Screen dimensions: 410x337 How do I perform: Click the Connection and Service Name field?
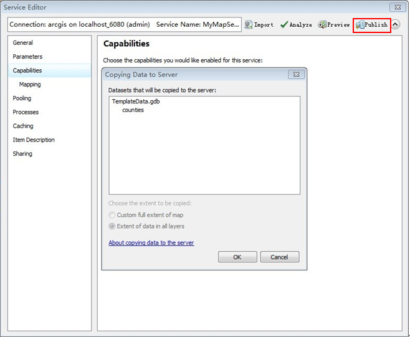pyautogui.click(x=125, y=24)
